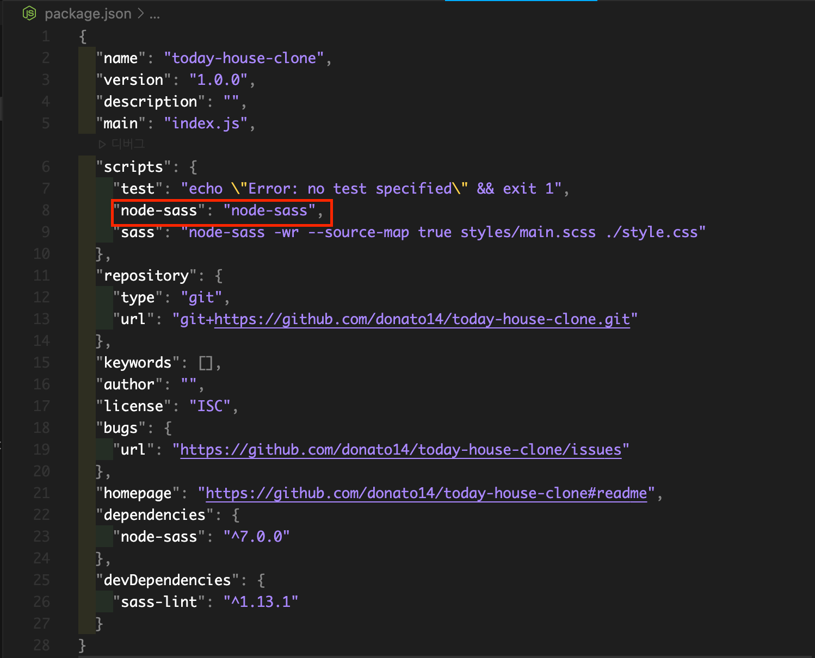Click the "node-sass" script value on line 8
The height and width of the screenshot is (658, 815).
pyautogui.click(x=269, y=210)
